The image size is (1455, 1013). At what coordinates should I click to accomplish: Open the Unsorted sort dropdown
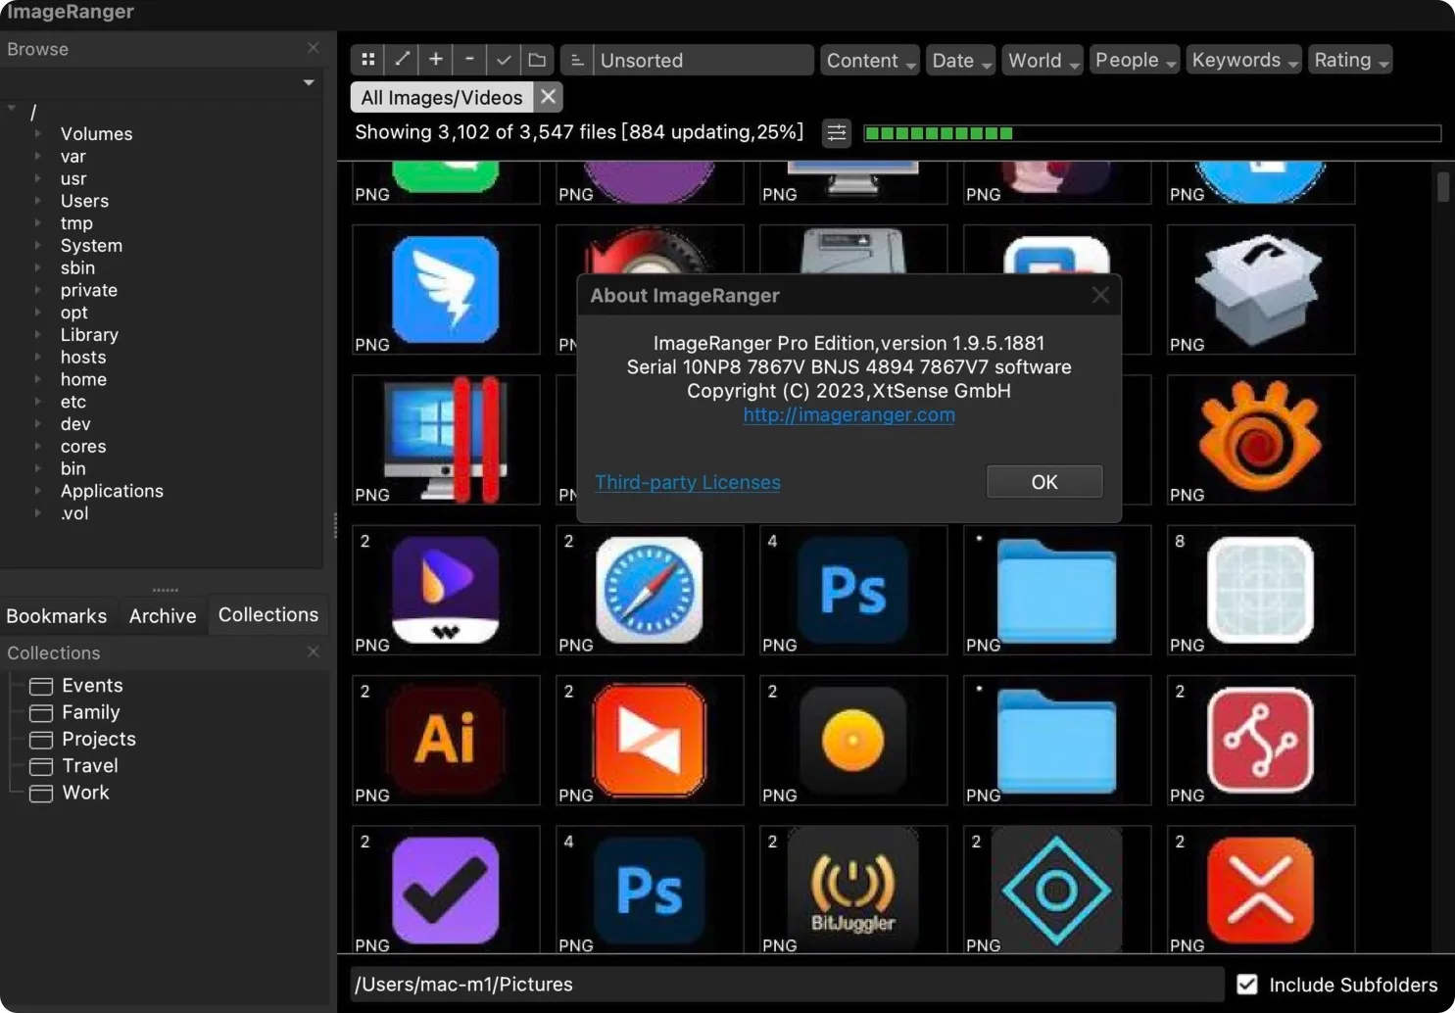pyautogui.click(x=703, y=60)
